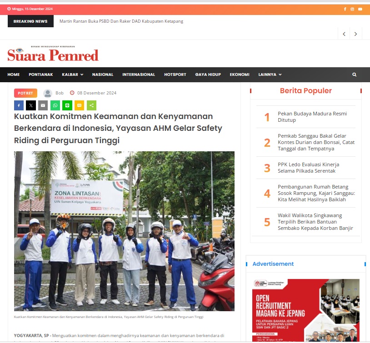The image size is (370, 343).
Task: Click the clock icon by 08 Desember 2024
Action: pyautogui.click(x=72, y=93)
